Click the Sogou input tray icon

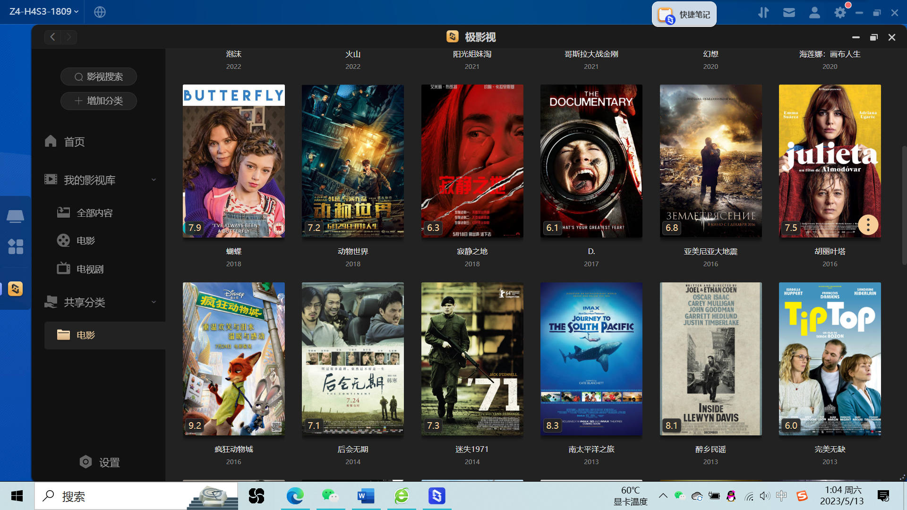(802, 496)
